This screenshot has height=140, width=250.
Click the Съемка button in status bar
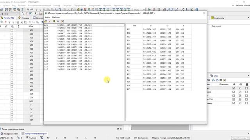31,138
